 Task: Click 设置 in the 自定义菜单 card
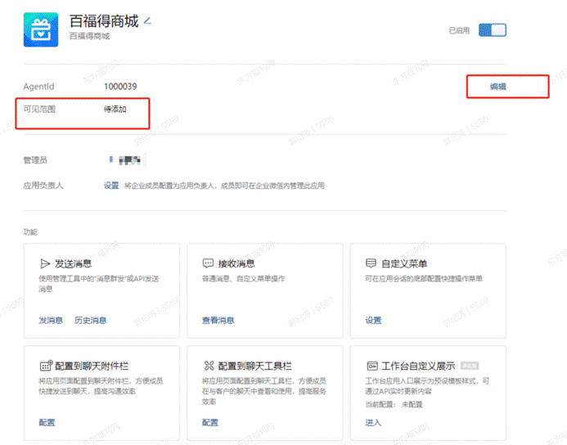[373, 320]
